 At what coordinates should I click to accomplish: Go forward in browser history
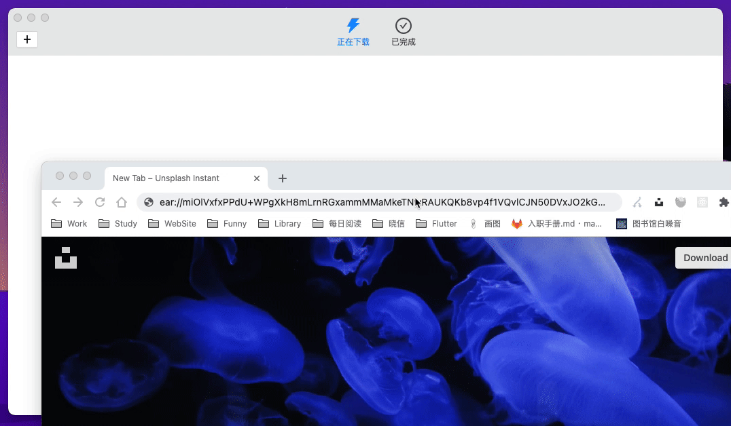click(x=78, y=202)
